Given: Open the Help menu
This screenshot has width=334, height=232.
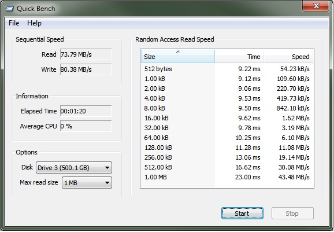Looking at the screenshot, I should tap(34, 23).
